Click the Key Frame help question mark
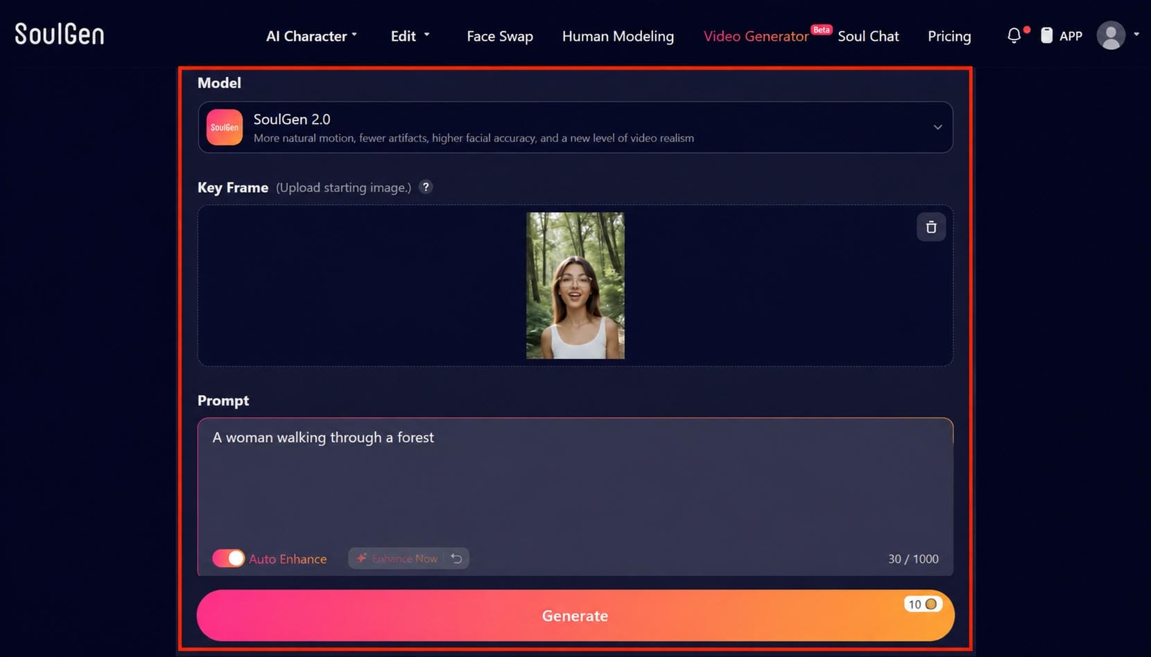 426,187
